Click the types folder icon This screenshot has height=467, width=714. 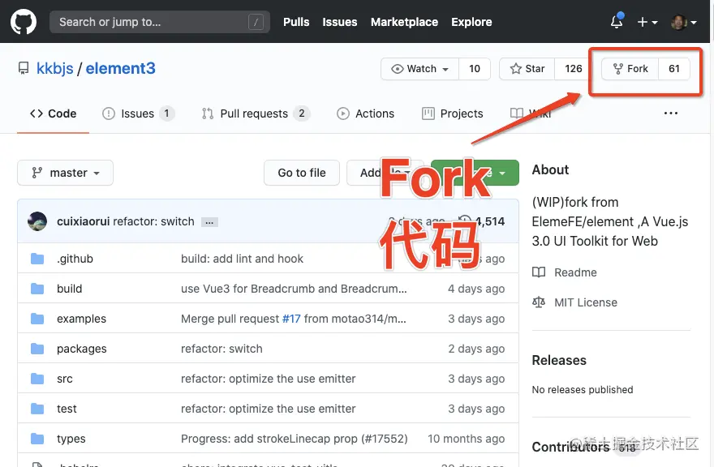point(37,439)
